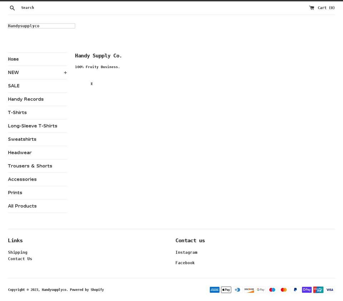Screen dimensions: 343x301
Task: Expand the NEW menu with the plus sign
Action: [65, 72]
